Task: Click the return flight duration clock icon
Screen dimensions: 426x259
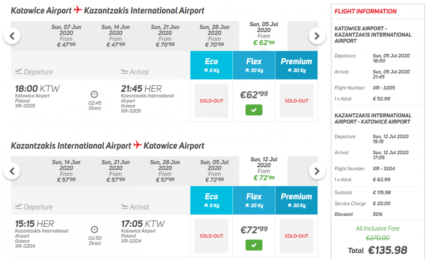Action: [x=94, y=230]
